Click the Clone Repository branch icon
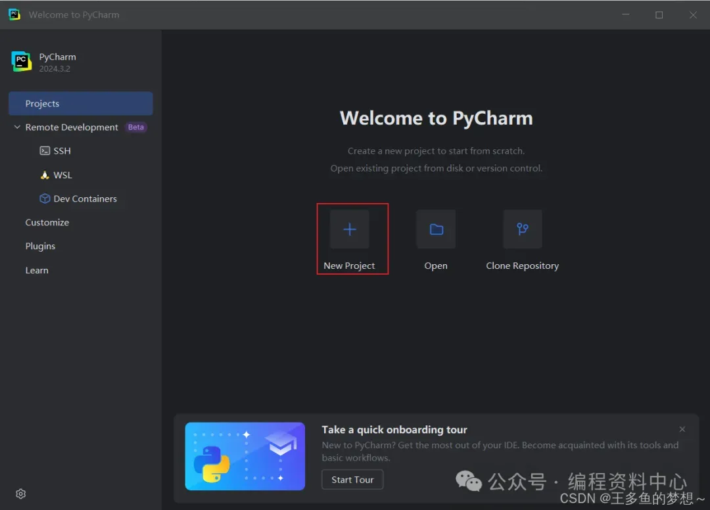This screenshot has height=510, width=710. click(x=523, y=229)
